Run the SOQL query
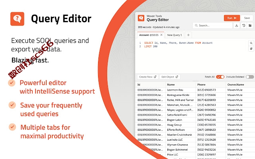The image size is (255, 159). coord(232,18)
